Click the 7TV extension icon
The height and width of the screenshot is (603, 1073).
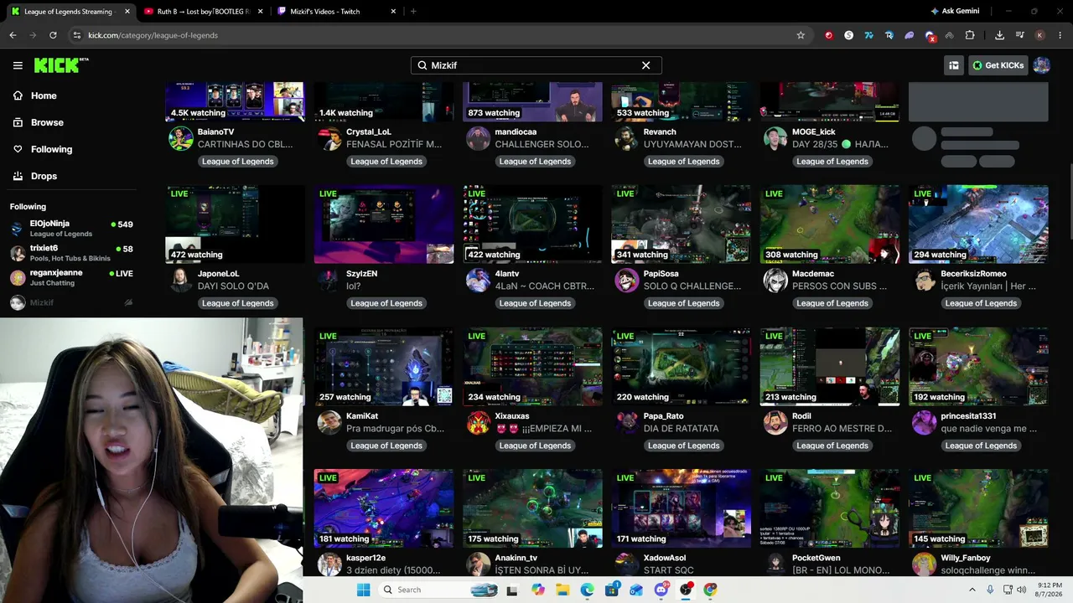[x=868, y=35]
